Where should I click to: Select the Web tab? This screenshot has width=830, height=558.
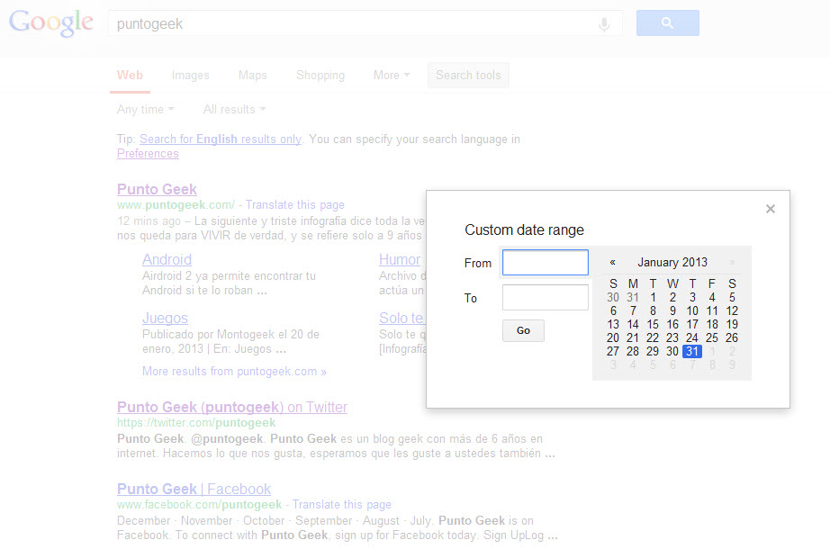coord(131,76)
